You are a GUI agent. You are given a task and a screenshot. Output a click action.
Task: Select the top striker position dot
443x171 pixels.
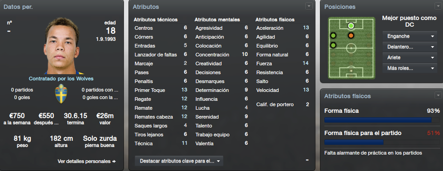(x=351, y=26)
